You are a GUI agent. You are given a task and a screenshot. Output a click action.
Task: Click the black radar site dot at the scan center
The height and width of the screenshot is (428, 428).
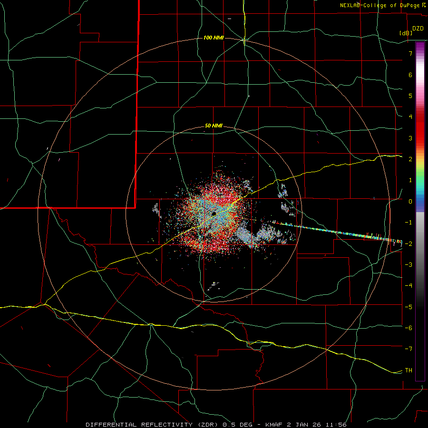tap(214, 214)
